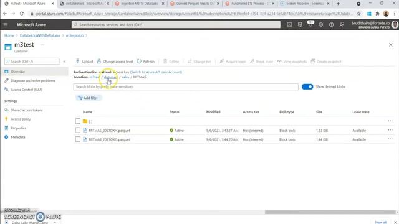Navigate to m3test in the location path
The image size is (399, 224).
(94, 77)
